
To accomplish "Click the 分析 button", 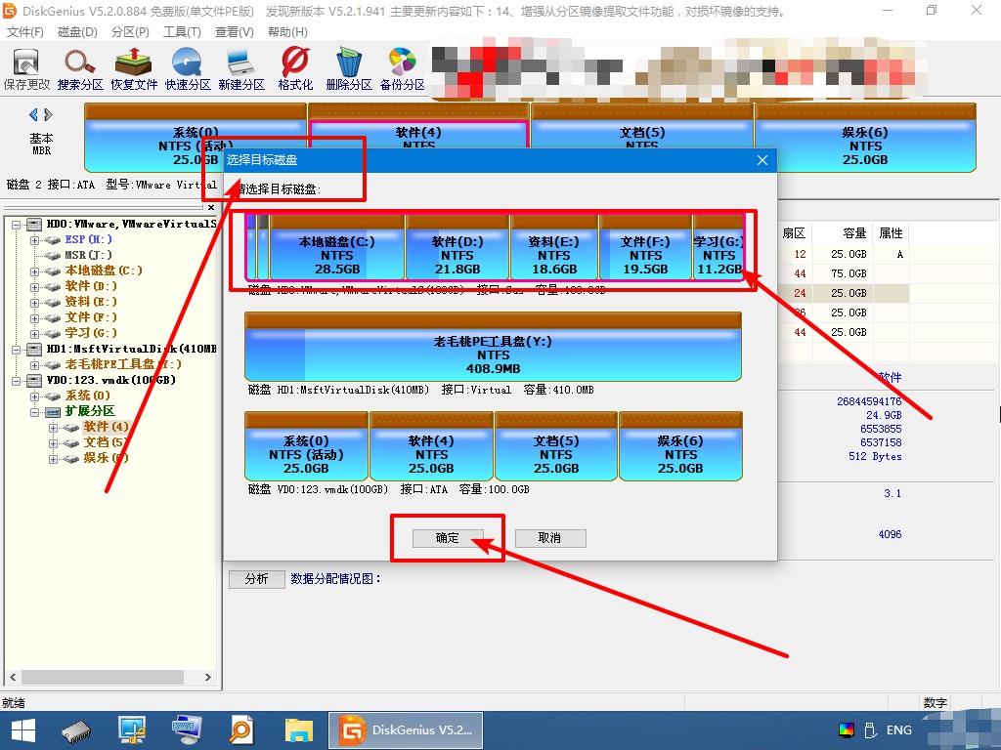I will pos(257,578).
